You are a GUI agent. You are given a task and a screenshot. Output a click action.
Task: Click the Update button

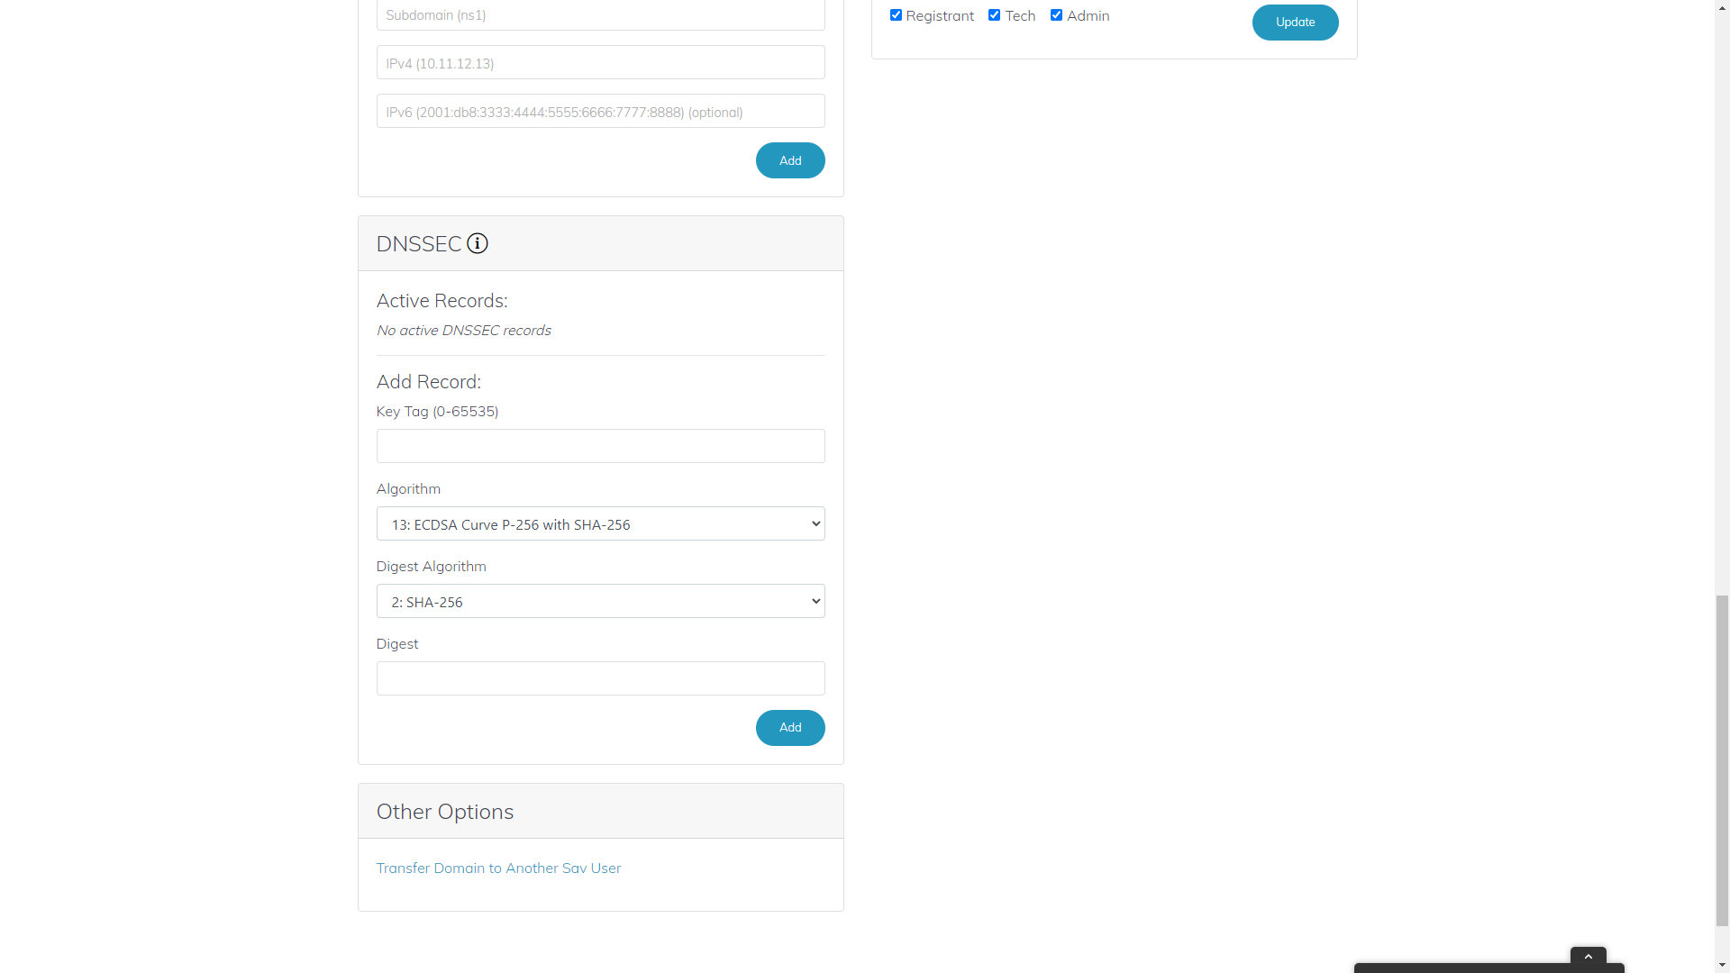[1295, 22]
